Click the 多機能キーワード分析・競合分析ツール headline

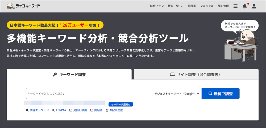coord(98,38)
